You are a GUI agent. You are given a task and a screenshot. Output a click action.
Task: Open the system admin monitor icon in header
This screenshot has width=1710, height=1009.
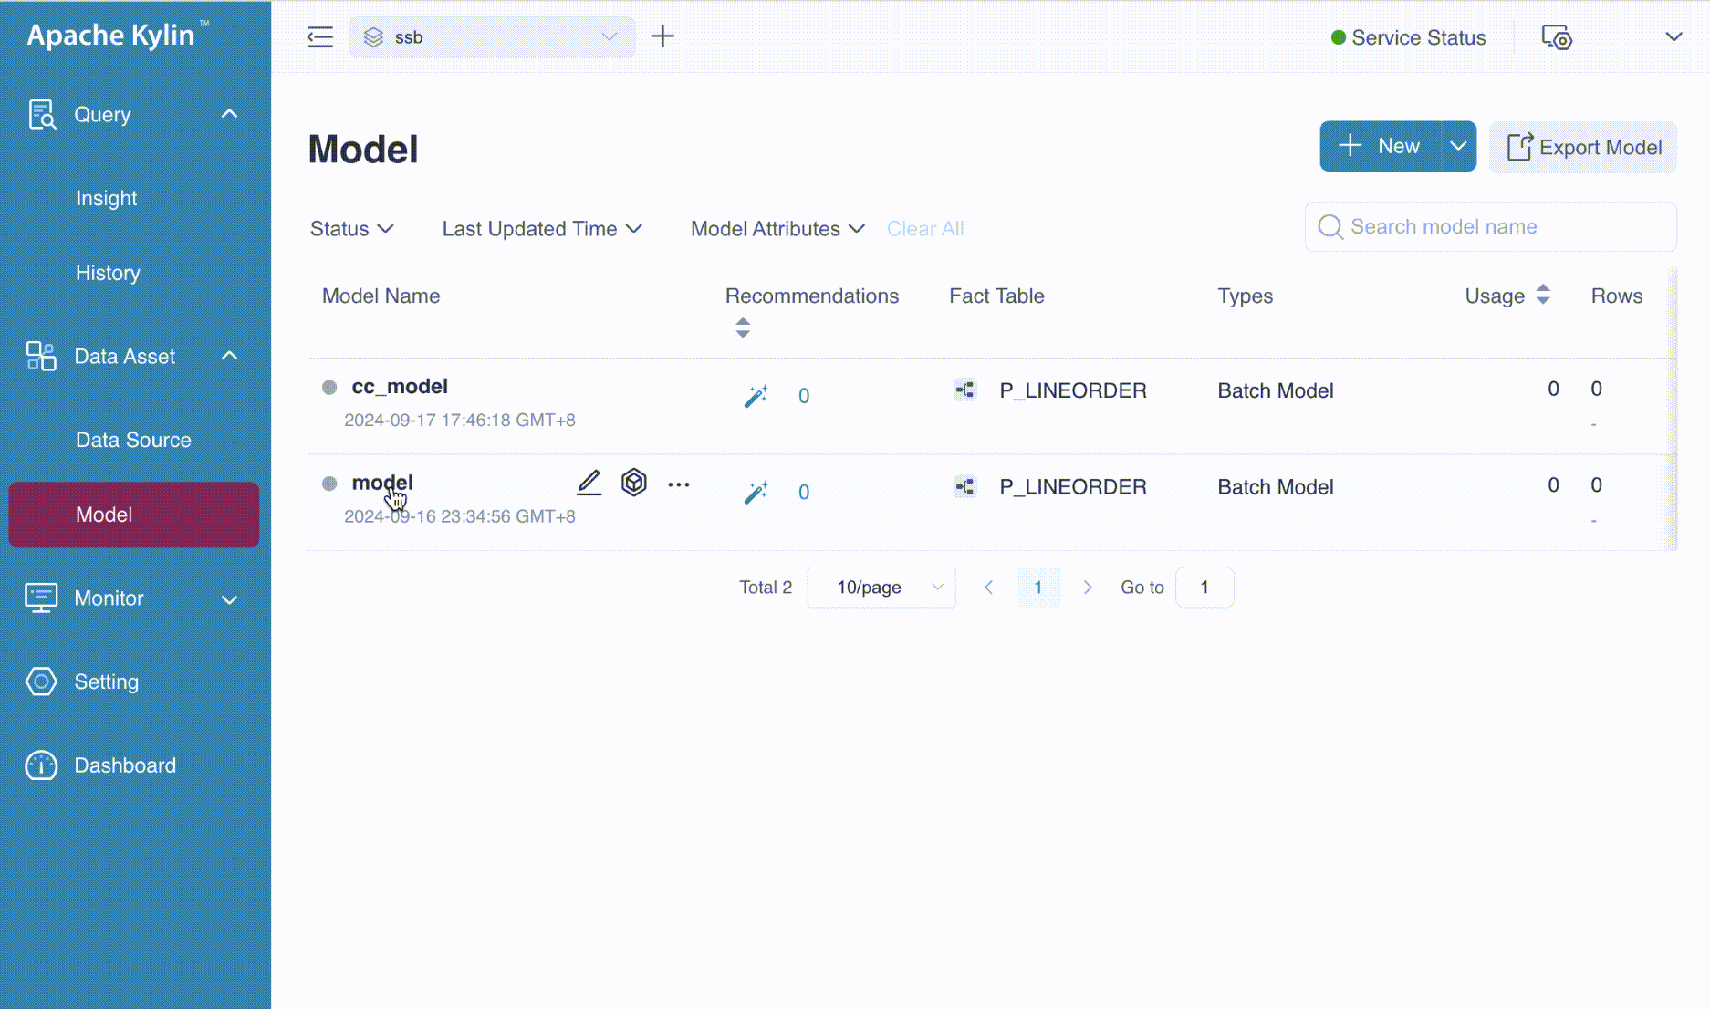point(1557,37)
